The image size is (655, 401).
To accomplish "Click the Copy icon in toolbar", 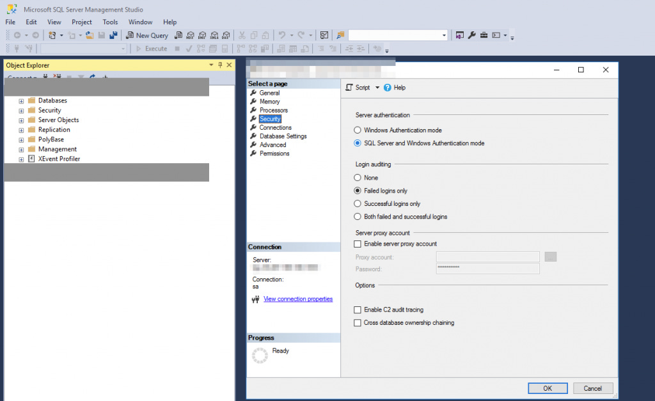I will pyautogui.click(x=253, y=36).
